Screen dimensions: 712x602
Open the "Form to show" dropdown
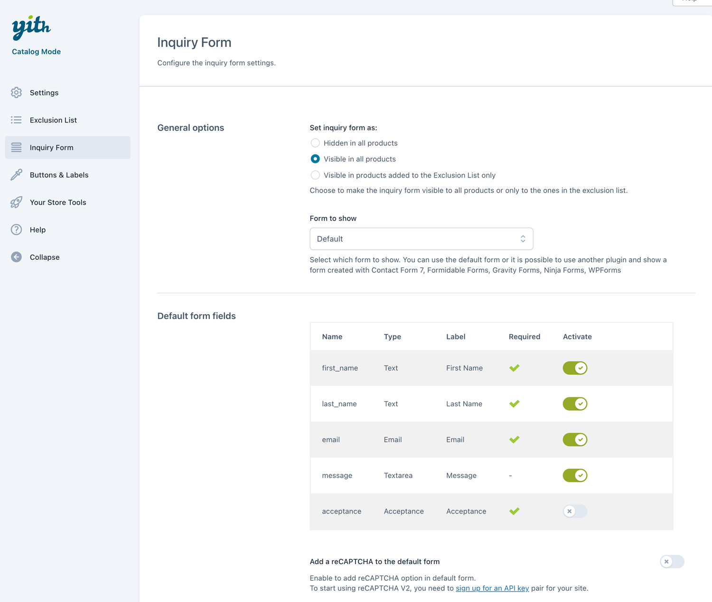coord(421,239)
